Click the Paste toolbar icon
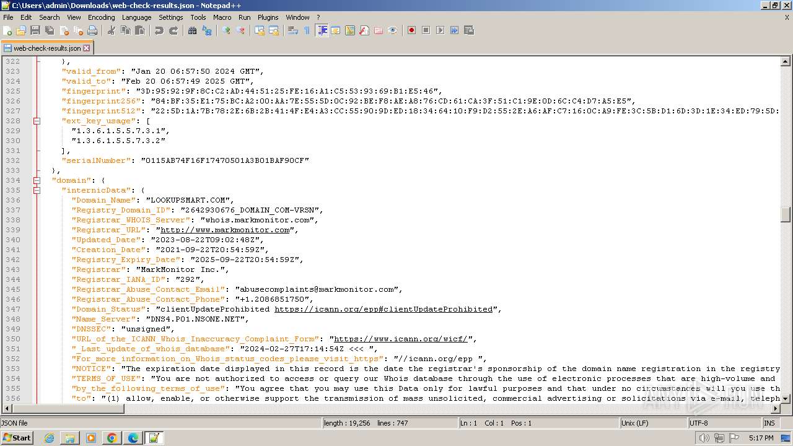793x446 pixels. 140,30
